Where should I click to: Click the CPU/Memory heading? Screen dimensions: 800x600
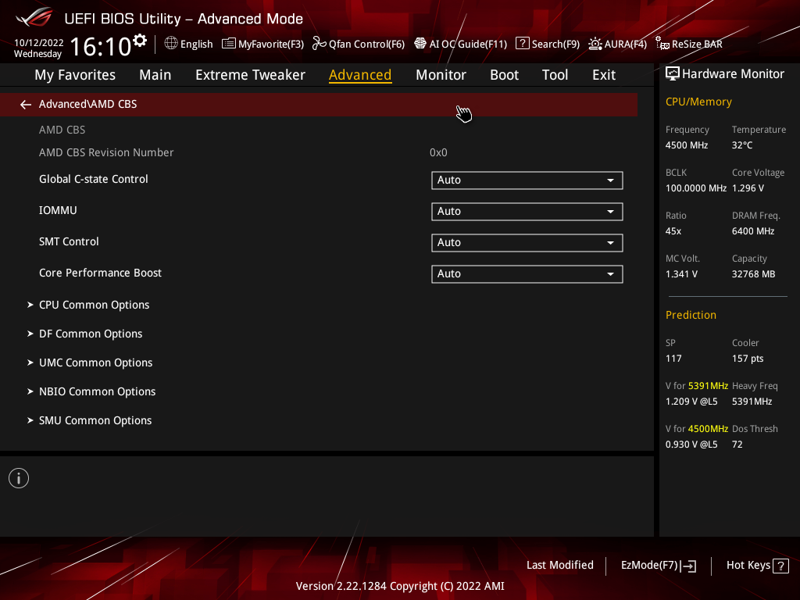[698, 102]
